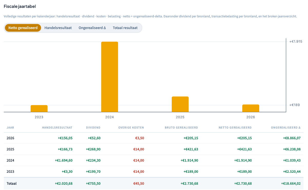Click the +€1.915 axis label
Viewport: 308px width, 190px height.
pyautogui.click(x=296, y=41)
